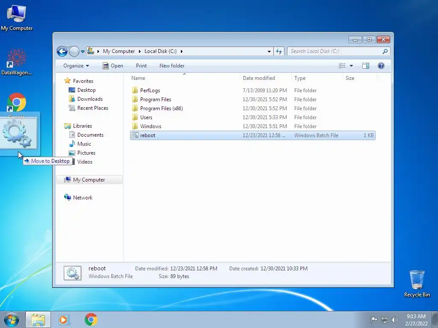438x328 pixels.
Task: Click the 1 KB size cell
Action: point(368,135)
